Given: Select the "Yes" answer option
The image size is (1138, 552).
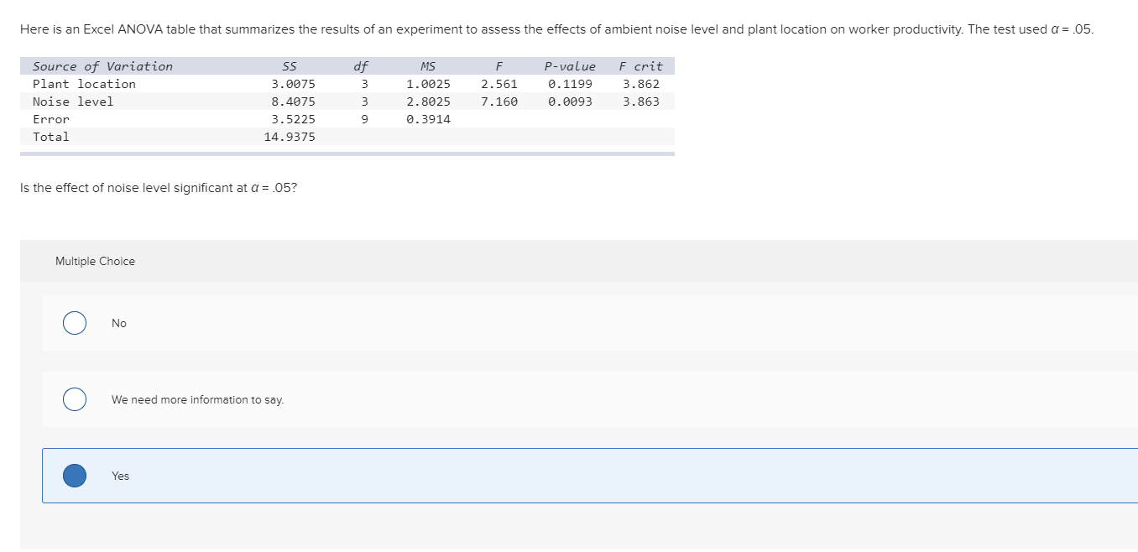Looking at the screenshot, I should point(74,475).
